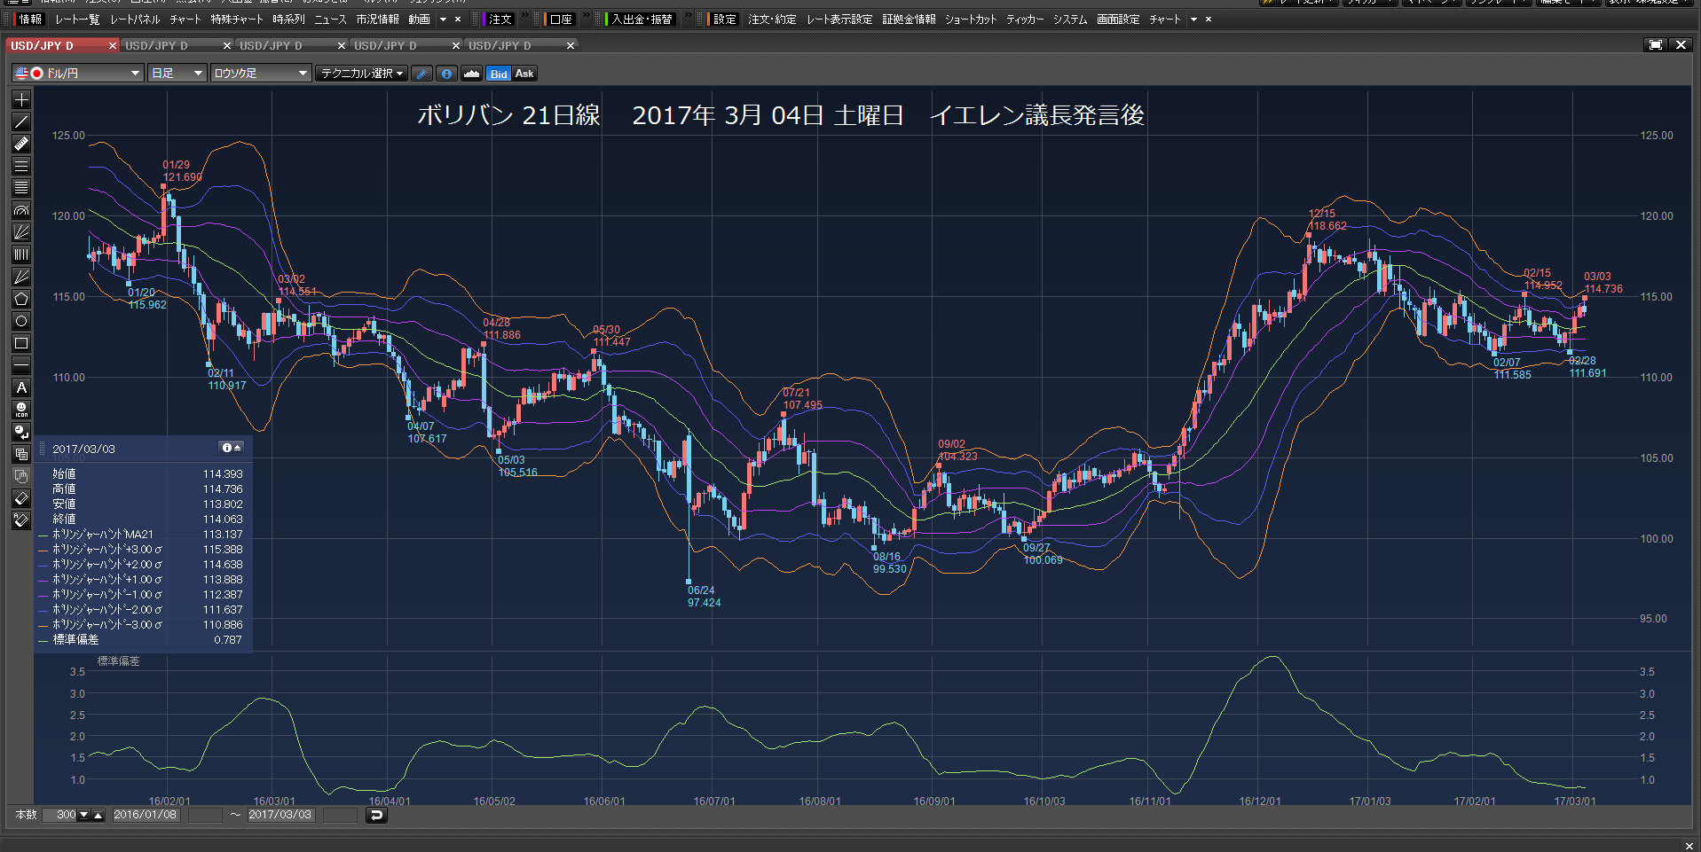
Task: Toggle Ask price display
Action: tap(524, 74)
